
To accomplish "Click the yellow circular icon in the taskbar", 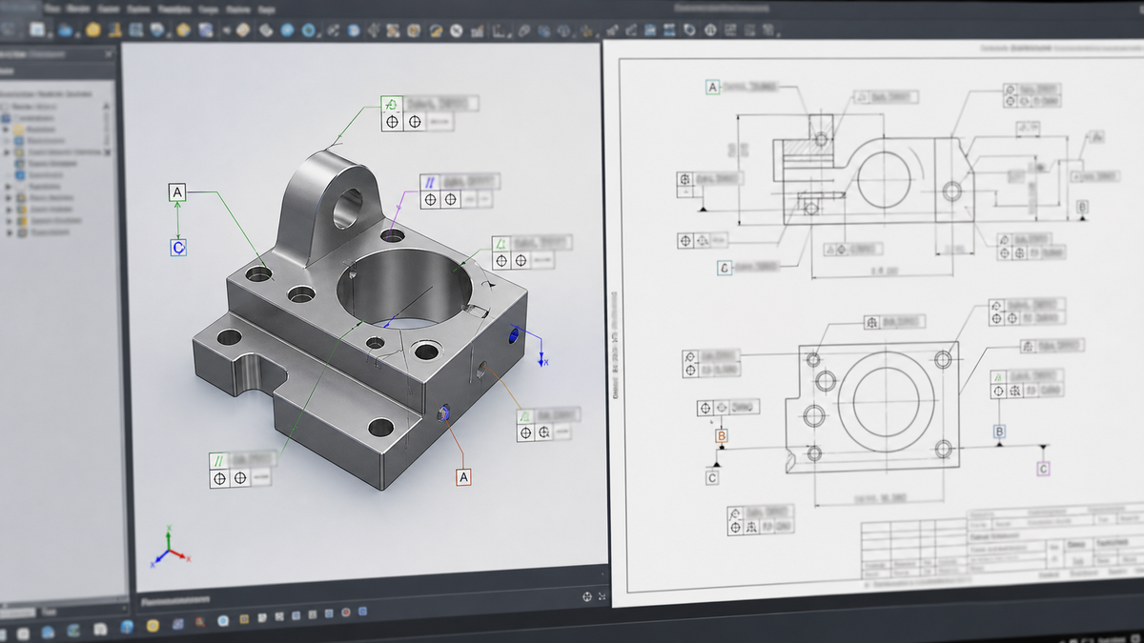I will pos(153,626).
